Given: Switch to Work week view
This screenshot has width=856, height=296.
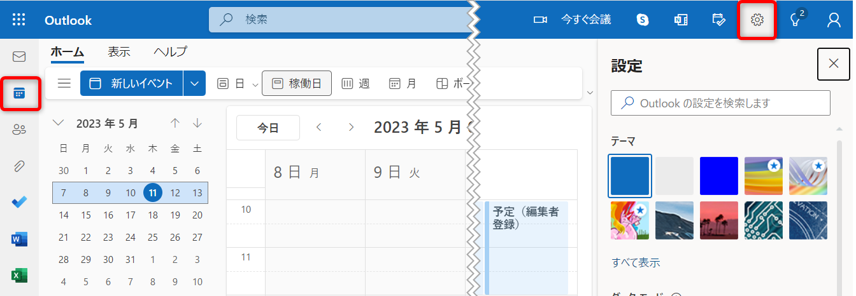Looking at the screenshot, I should pos(297,83).
